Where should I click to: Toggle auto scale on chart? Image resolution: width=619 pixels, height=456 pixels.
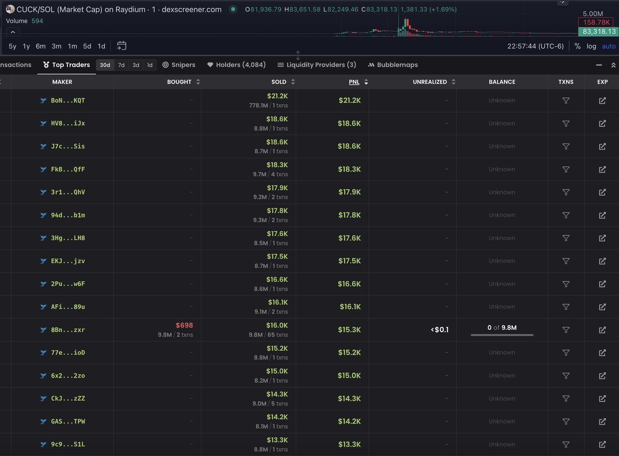click(x=609, y=46)
